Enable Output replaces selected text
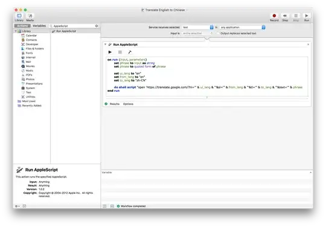The width and height of the screenshot is (326, 227). point(217,33)
